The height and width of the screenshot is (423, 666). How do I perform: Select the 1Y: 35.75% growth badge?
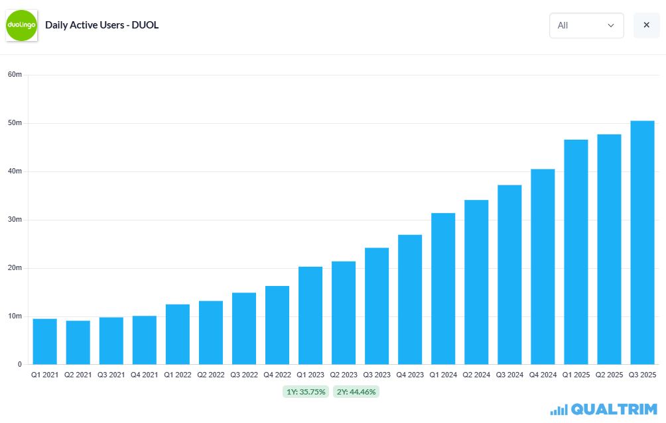(306, 392)
